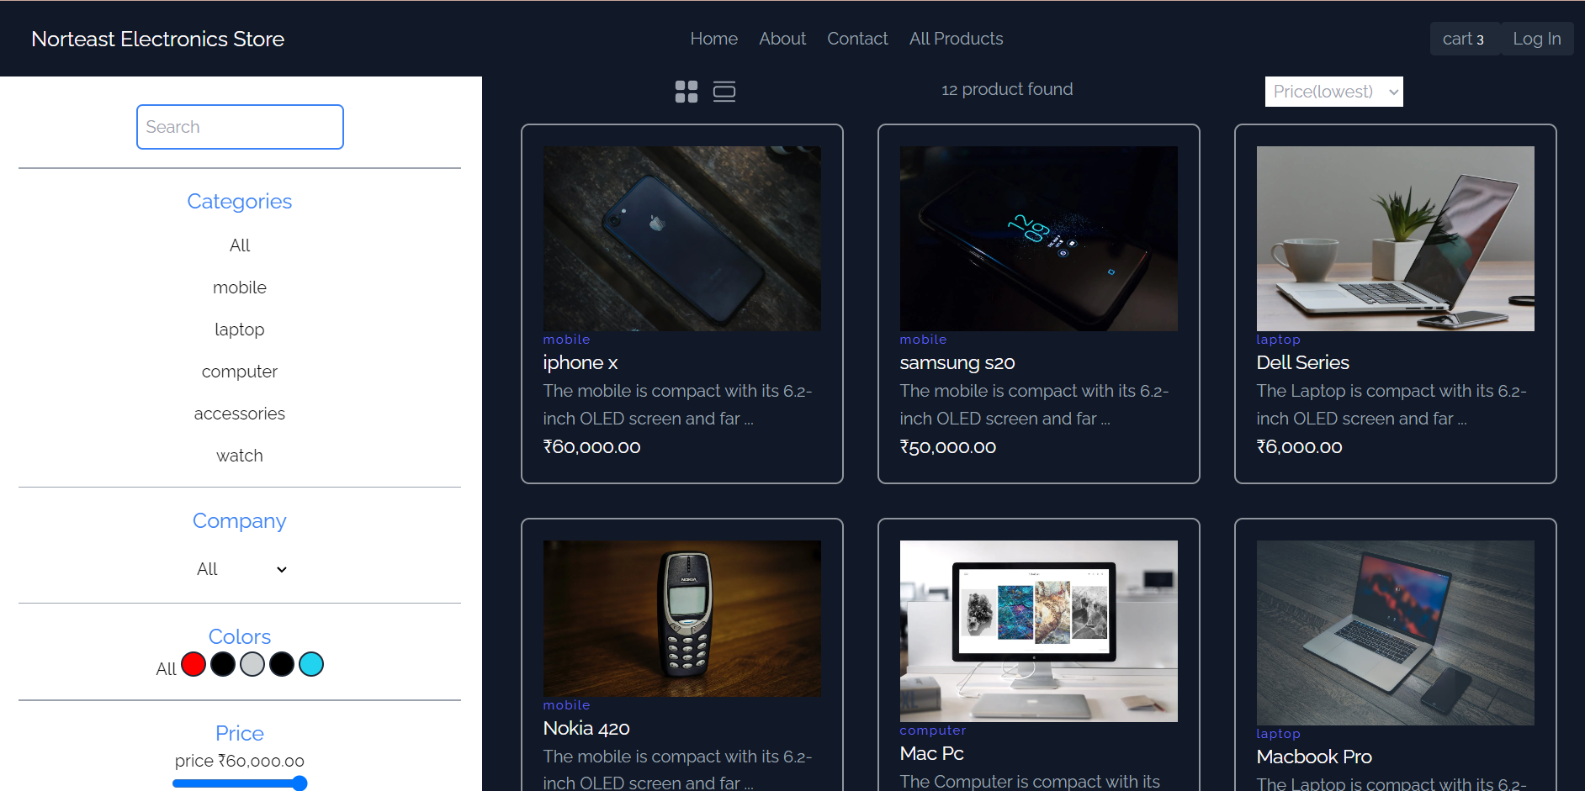Screen dimensions: 1585x791
Task: Click the ₹6,000.00 price on Dell Series
Action: 1299,447
